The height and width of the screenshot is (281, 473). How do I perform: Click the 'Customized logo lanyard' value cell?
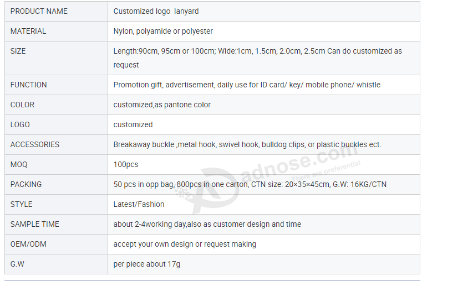coord(156,11)
